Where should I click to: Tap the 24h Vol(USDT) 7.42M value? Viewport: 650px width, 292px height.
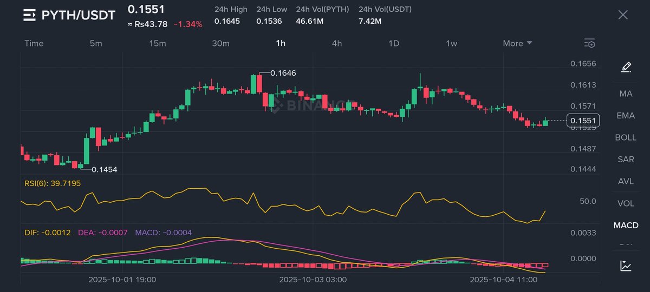click(x=370, y=21)
